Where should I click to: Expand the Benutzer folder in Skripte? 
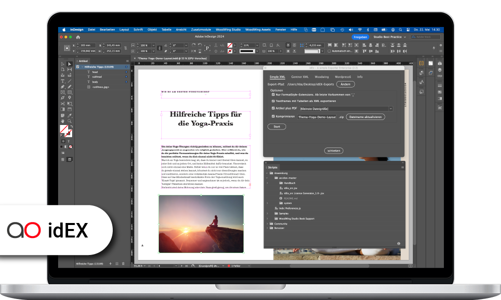[267, 228]
